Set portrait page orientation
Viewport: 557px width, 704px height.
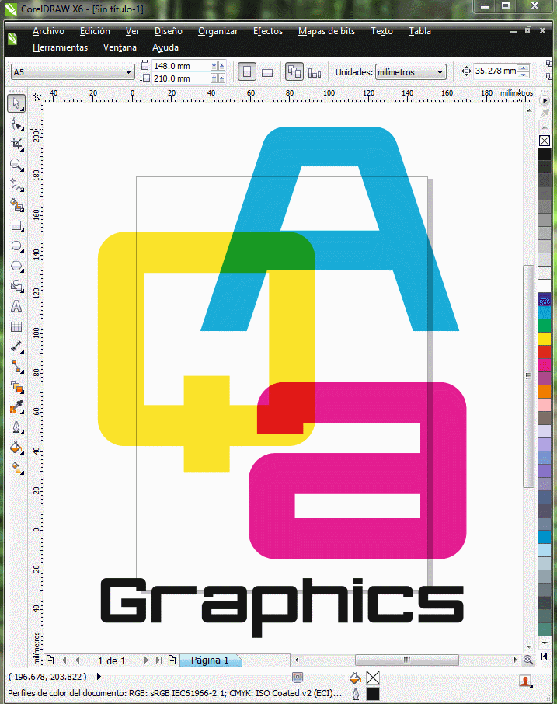[247, 71]
